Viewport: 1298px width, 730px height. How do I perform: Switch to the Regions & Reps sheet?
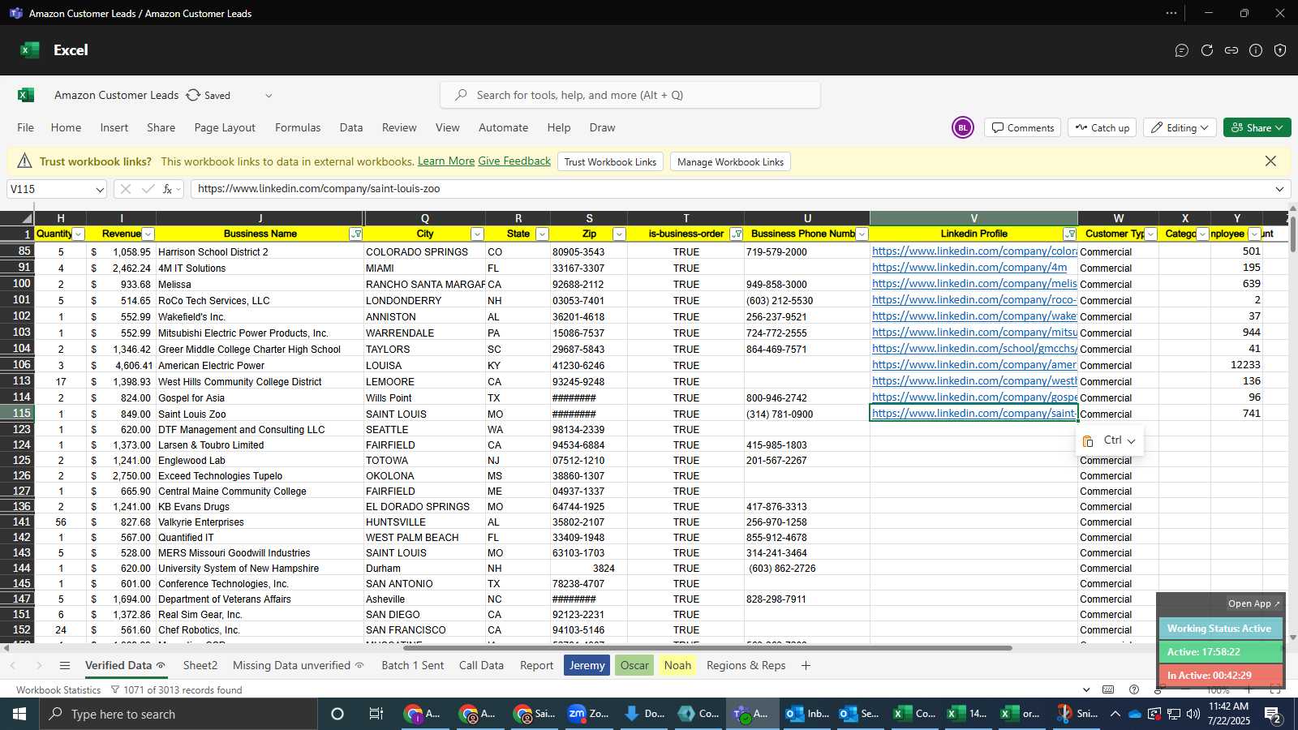pos(746,665)
